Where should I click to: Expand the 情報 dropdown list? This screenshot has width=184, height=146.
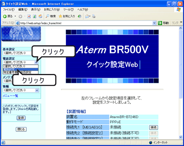click(x=21, y=90)
